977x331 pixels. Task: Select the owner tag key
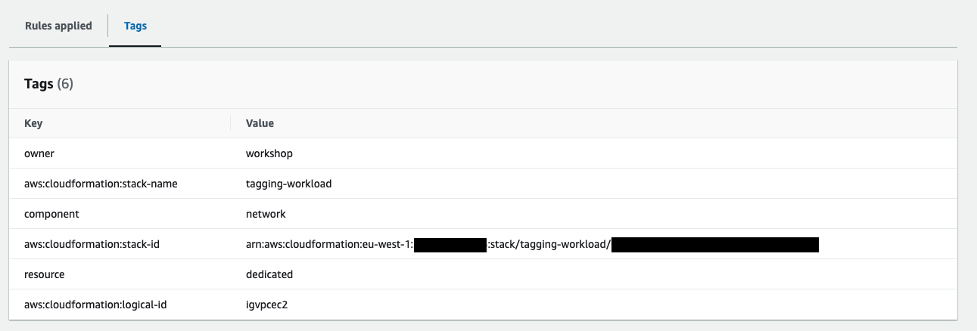tap(39, 153)
